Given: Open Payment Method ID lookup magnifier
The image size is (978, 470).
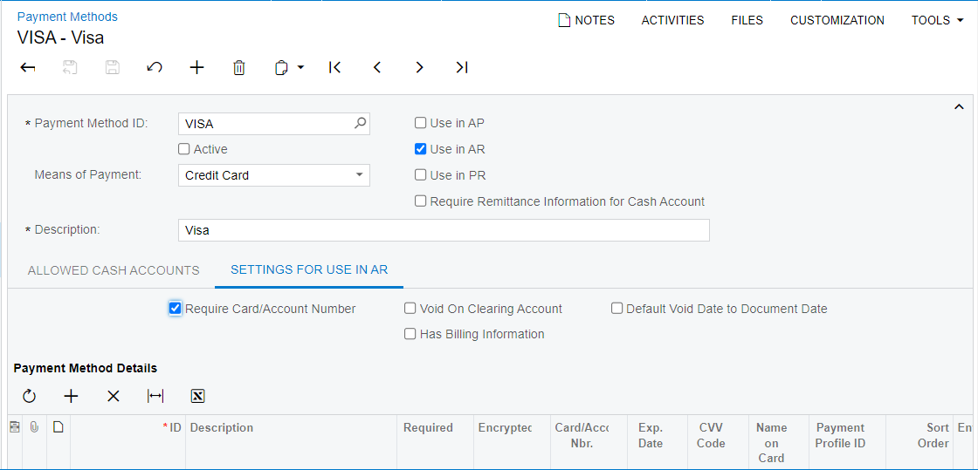Looking at the screenshot, I should (360, 123).
